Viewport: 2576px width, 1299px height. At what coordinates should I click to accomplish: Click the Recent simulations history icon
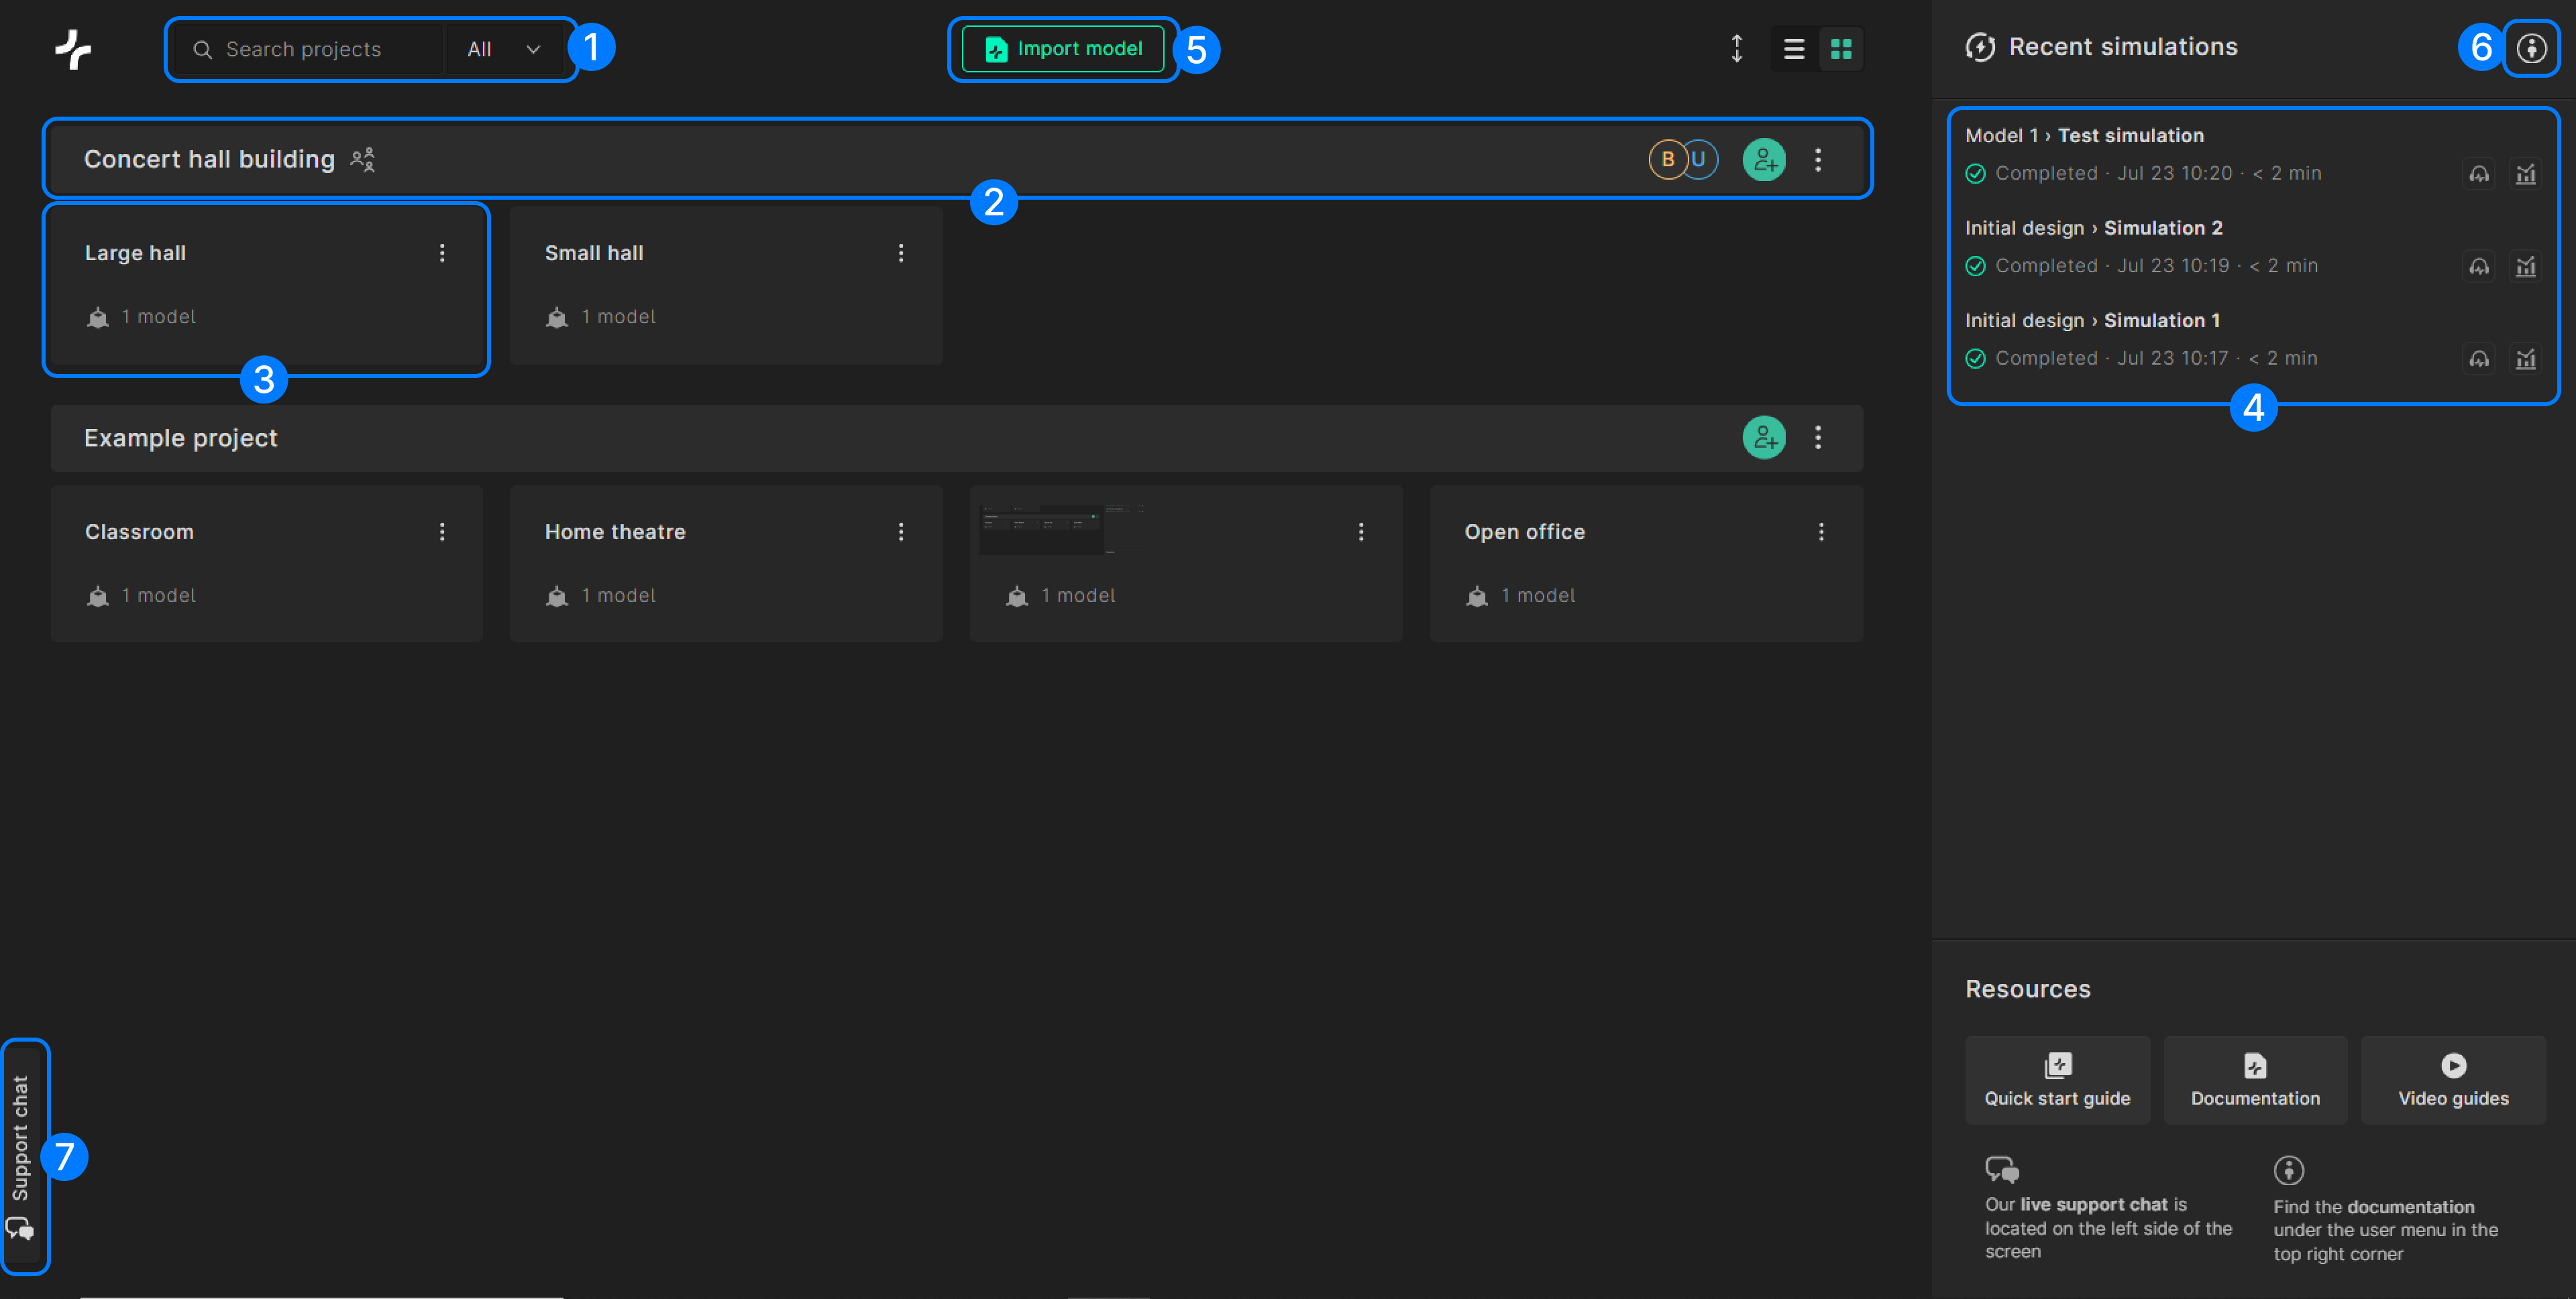pyautogui.click(x=1980, y=47)
